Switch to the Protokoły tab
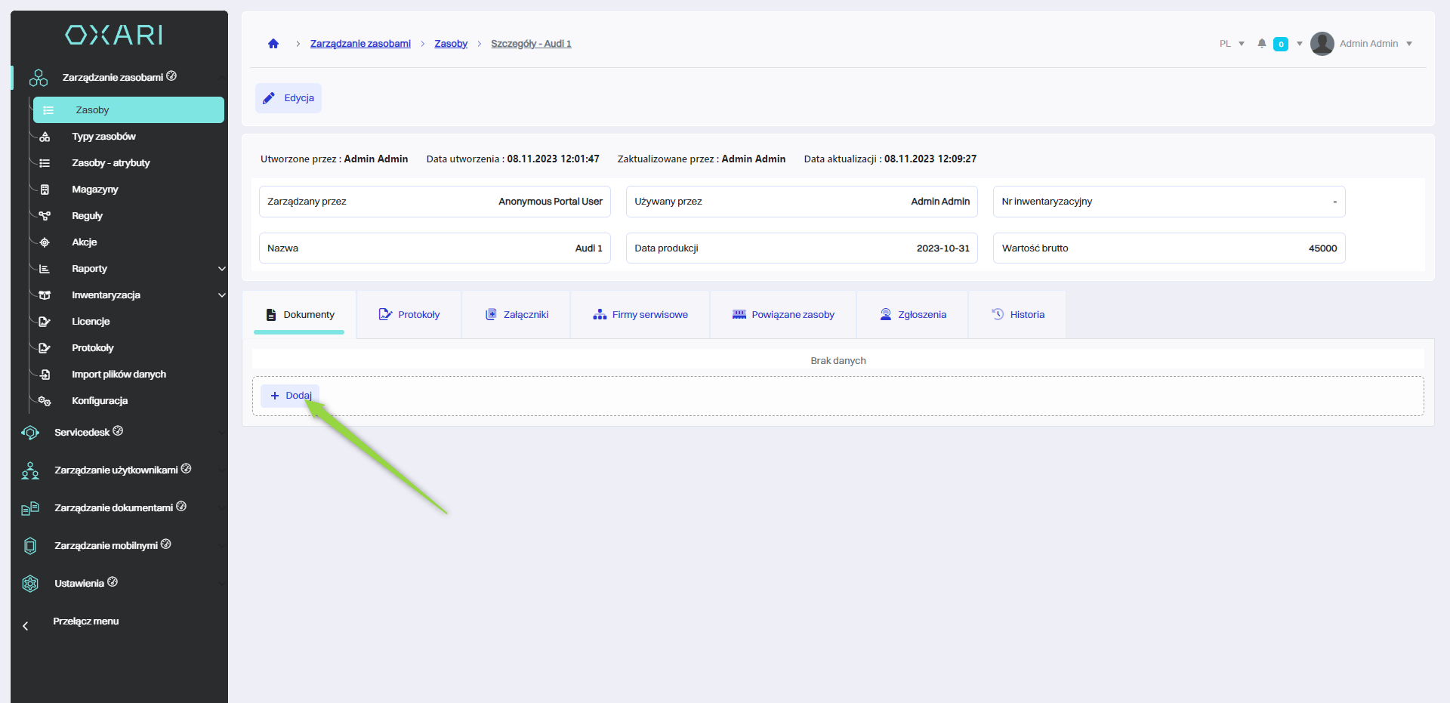 [409, 315]
